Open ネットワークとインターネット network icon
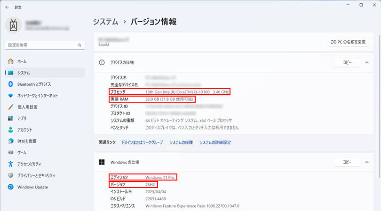Image resolution: width=381 pixels, height=211 pixels. (x=10, y=96)
